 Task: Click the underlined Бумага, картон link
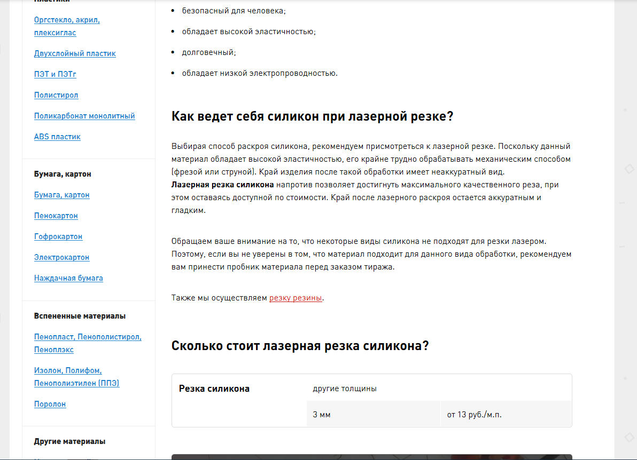pyautogui.click(x=62, y=195)
